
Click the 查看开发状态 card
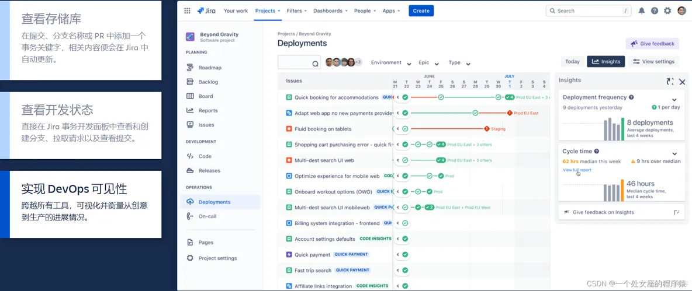click(81, 125)
